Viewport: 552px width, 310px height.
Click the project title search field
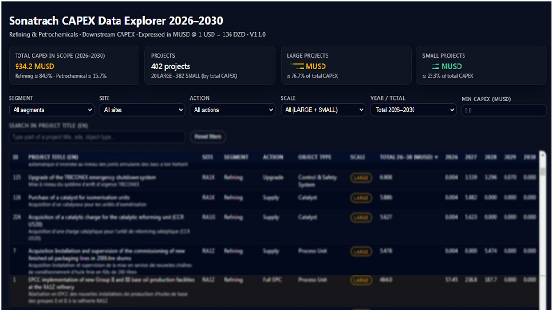97,137
